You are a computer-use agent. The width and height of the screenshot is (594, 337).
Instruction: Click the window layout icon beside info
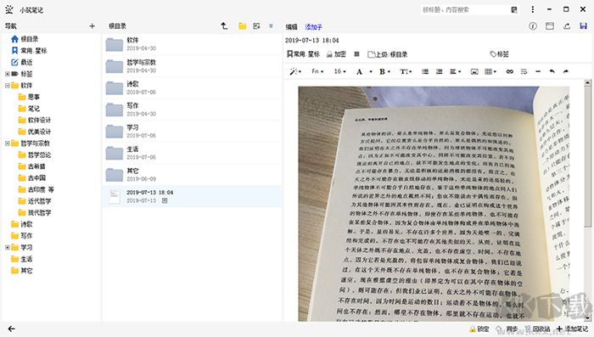[550, 26]
